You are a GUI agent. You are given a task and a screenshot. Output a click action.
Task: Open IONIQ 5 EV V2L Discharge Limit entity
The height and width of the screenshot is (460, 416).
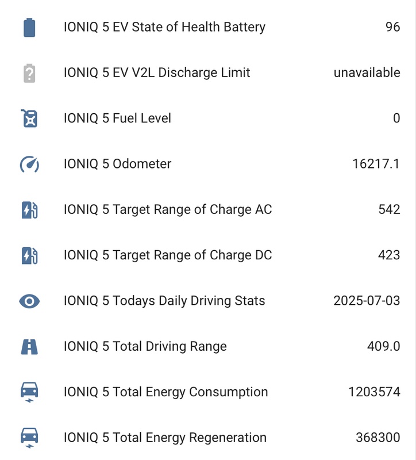[157, 73]
